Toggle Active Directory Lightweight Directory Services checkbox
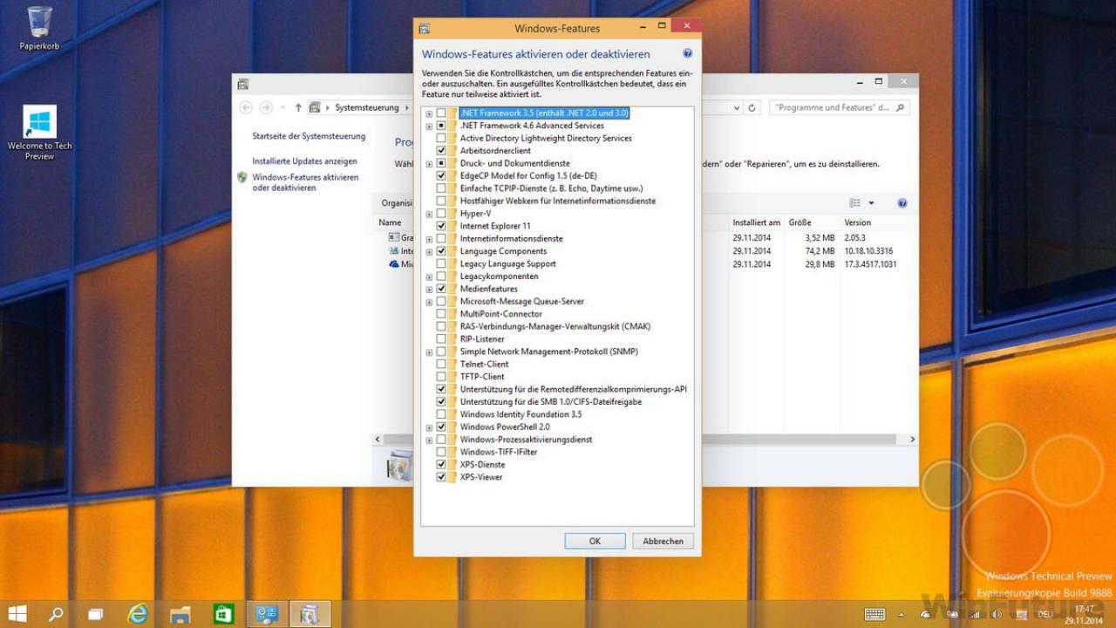The width and height of the screenshot is (1116, 628). pos(441,138)
